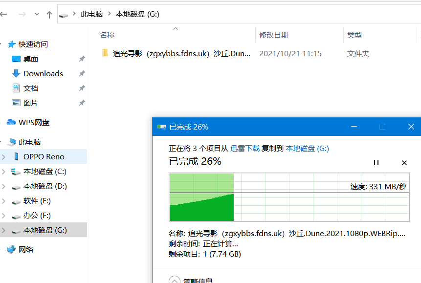421x283 pixels.
Task: Select 本地磁盘 (G:) breadcrumb in address bar
Action: point(137,14)
